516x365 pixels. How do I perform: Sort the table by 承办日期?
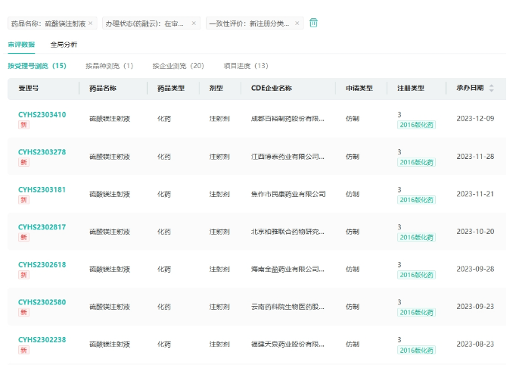point(492,88)
